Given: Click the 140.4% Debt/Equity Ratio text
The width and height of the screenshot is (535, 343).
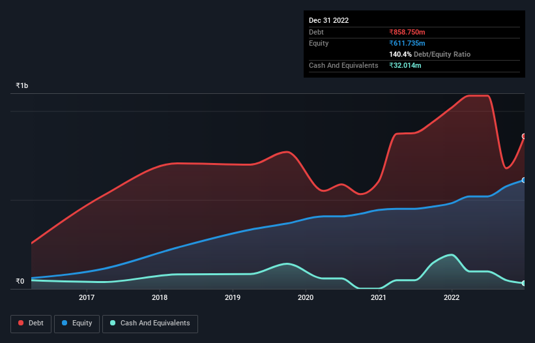Looking at the screenshot, I should [429, 54].
